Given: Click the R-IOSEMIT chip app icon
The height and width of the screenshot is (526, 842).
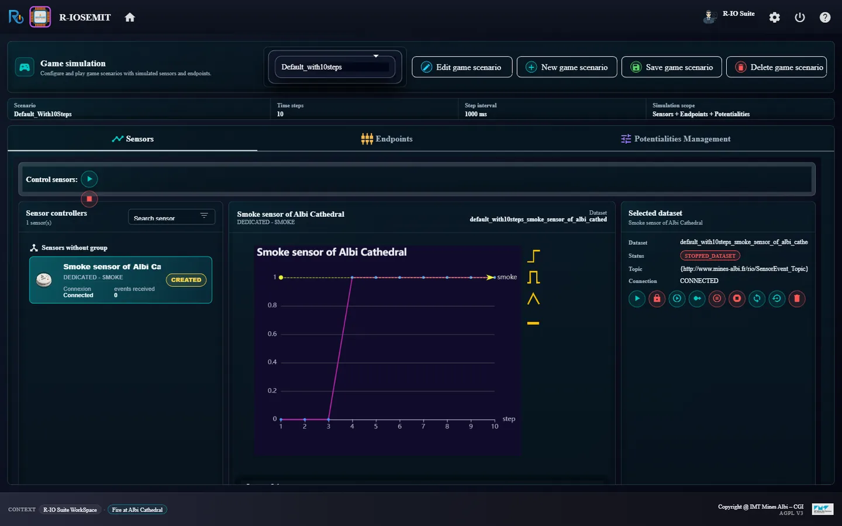Looking at the screenshot, I should [40, 17].
